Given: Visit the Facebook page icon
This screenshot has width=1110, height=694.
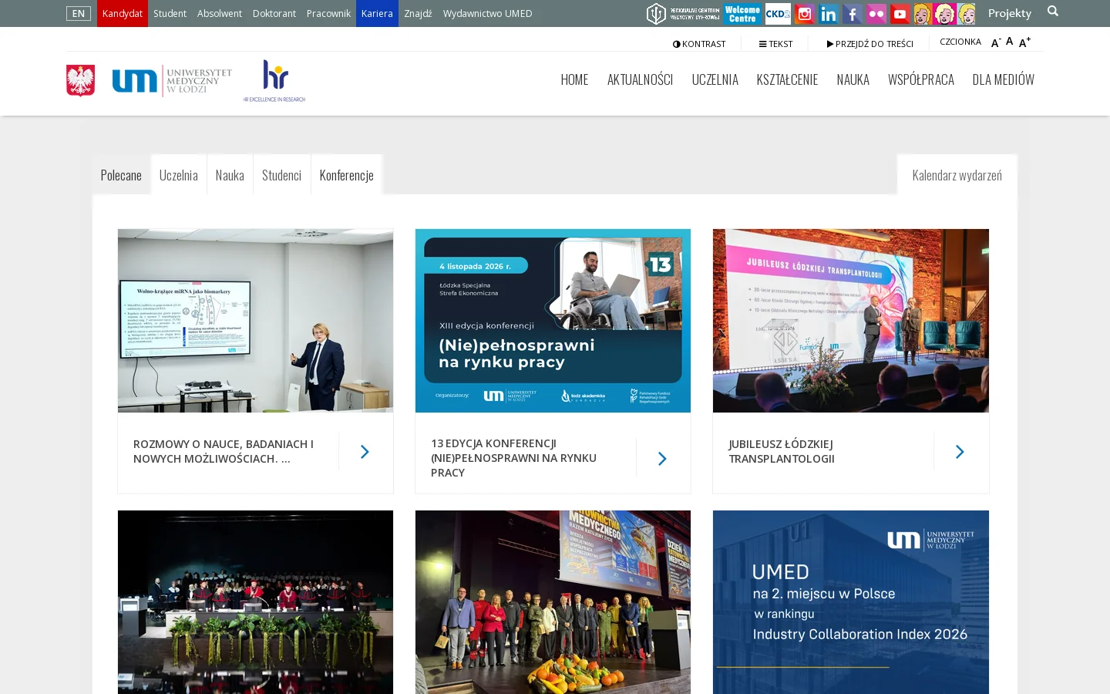Looking at the screenshot, I should tap(852, 13).
